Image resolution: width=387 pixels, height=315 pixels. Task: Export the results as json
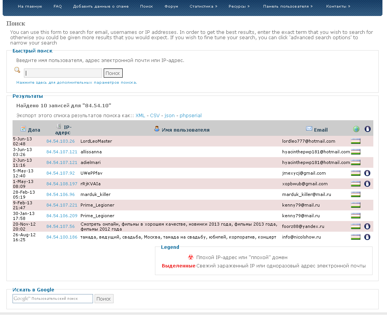pyautogui.click(x=169, y=116)
